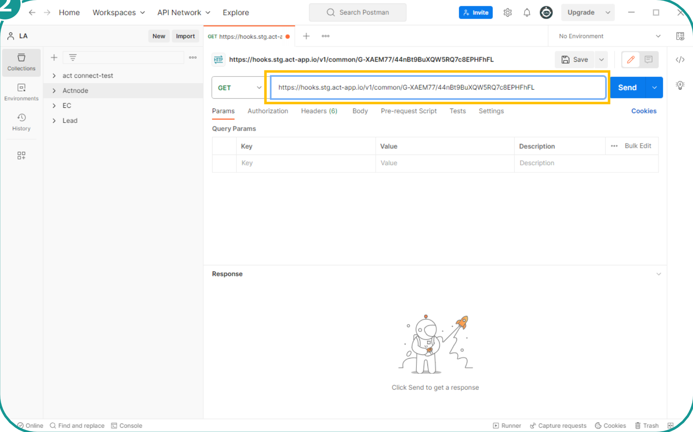Viewport: 693px width, 432px height.
Task: Send the request
Action: tap(627, 88)
